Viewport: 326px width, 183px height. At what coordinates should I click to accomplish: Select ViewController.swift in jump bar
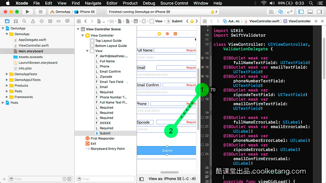pos(262,21)
